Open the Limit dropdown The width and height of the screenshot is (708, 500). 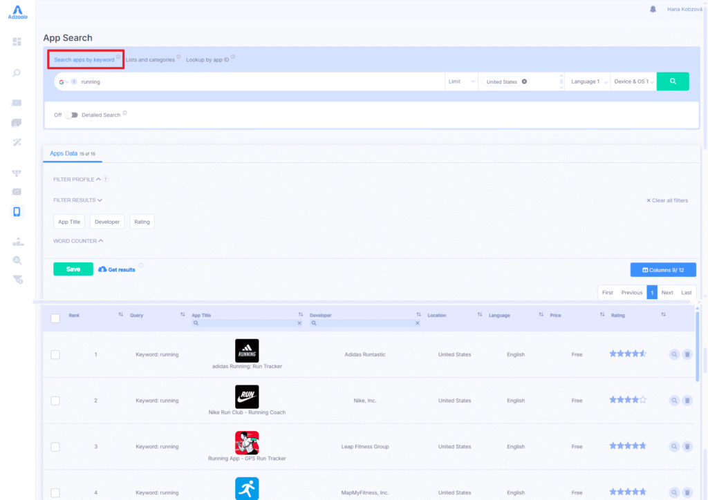(x=461, y=81)
